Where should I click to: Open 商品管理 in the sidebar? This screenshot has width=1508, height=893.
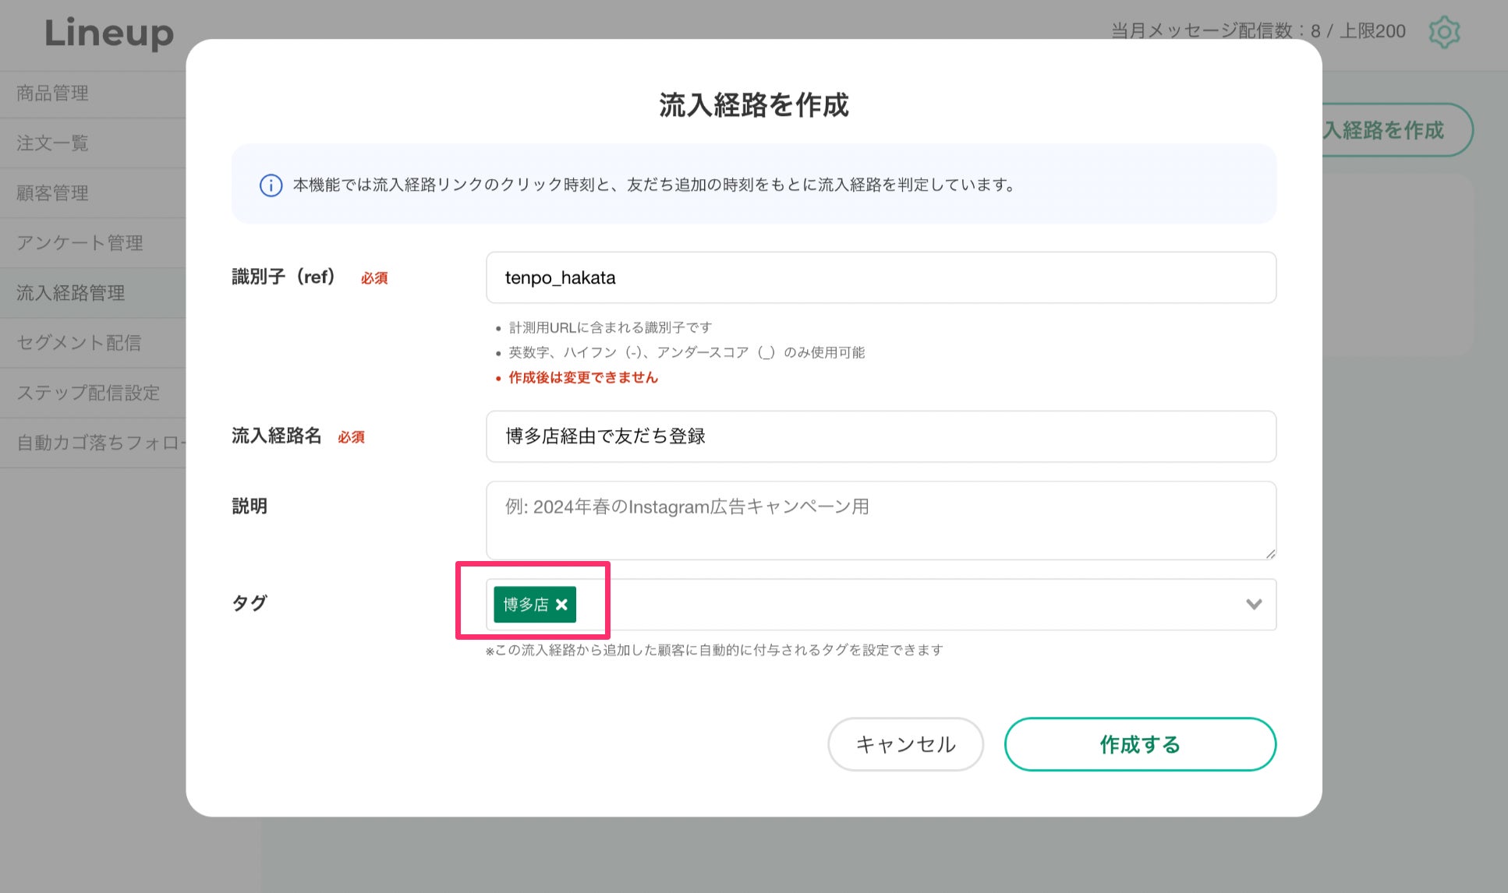pyautogui.click(x=53, y=94)
